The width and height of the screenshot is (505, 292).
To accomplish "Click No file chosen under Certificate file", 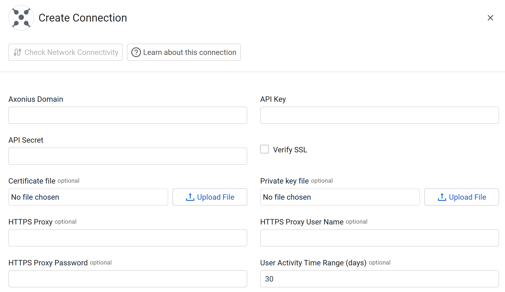I will coord(88,197).
